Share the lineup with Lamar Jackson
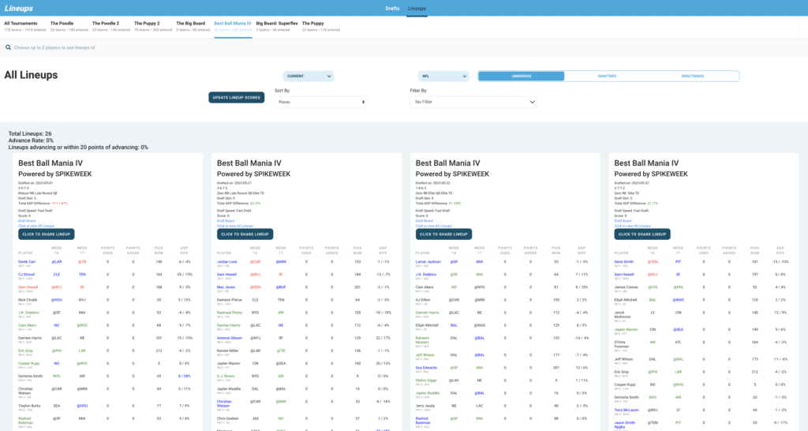This screenshot has height=431, width=808. pyautogui.click(x=443, y=234)
